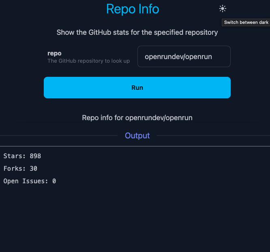The height and width of the screenshot is (252, 270).
Task: Click the 'Repo info for openrundev/openrun' message
Action: (137, 118)
